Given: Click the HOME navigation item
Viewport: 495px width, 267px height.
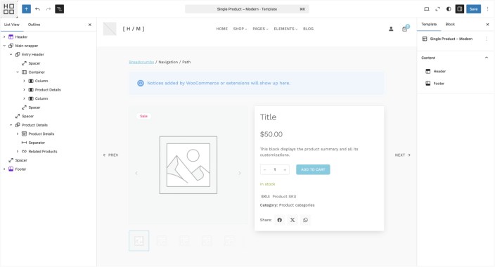Looking at the screenshot, I should click(222, 29).
